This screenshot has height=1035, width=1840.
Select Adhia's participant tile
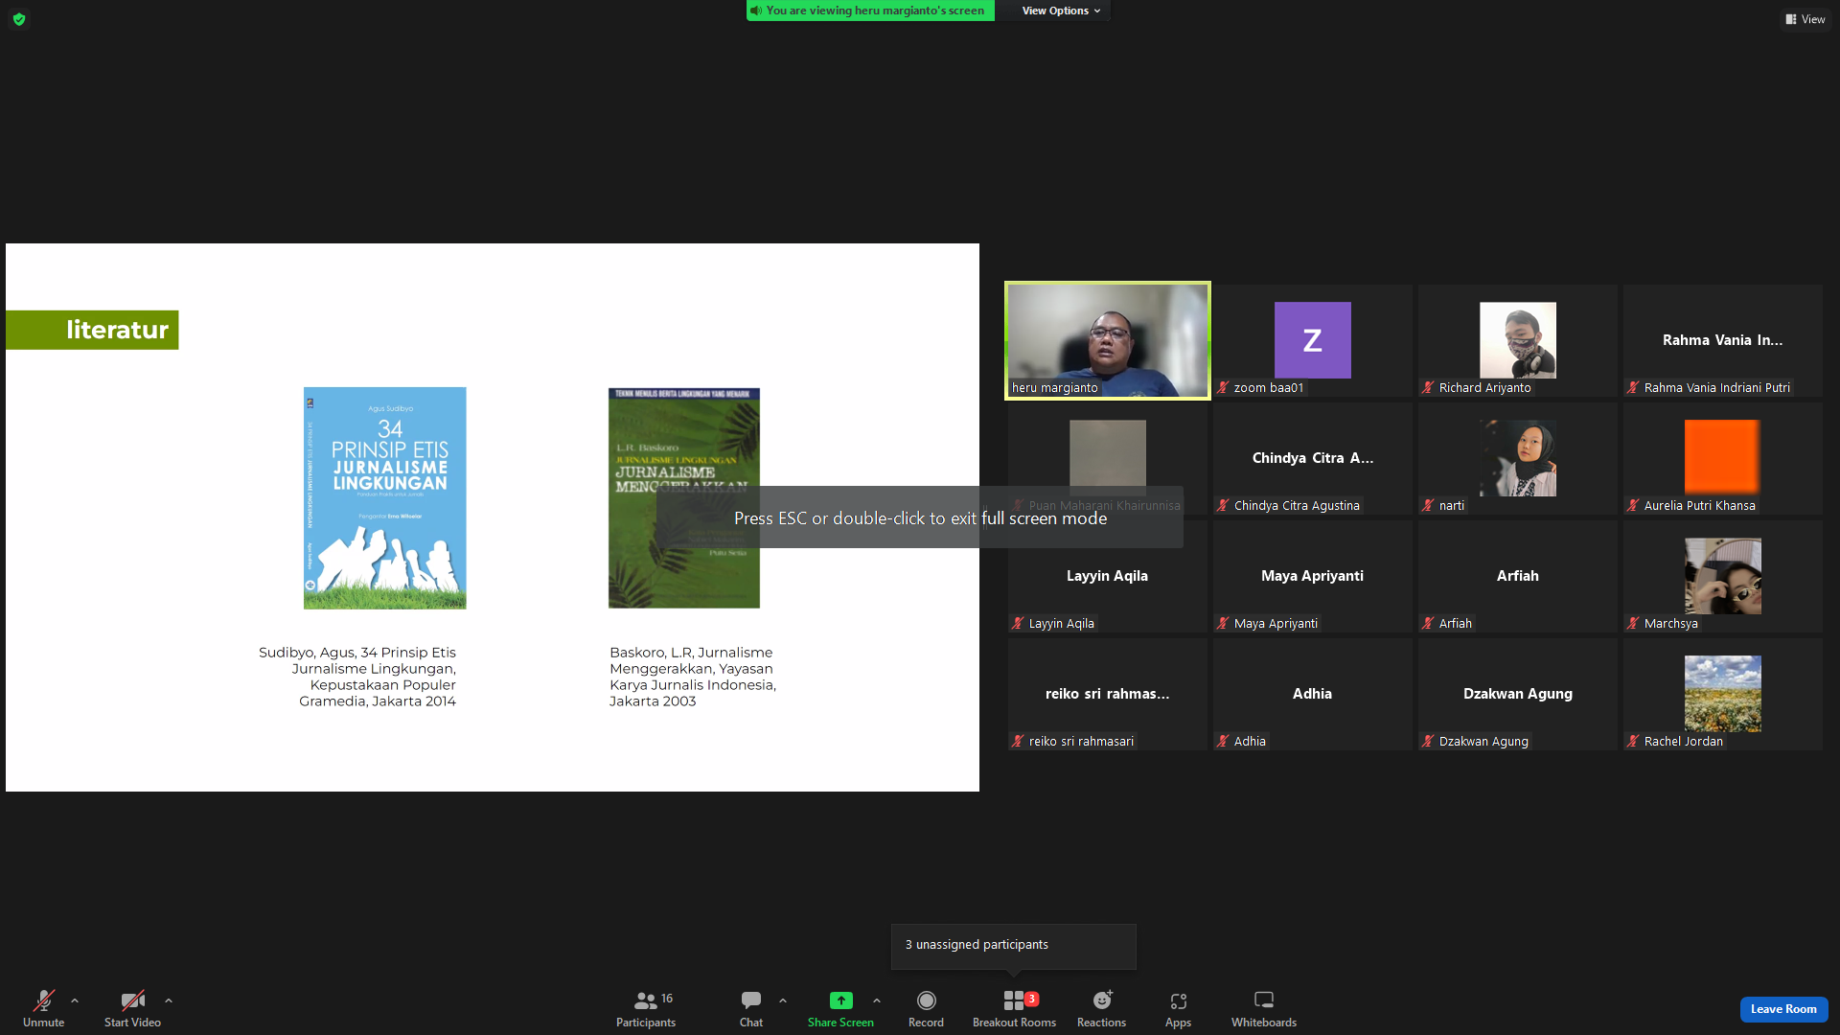(x=1312, y=694)
